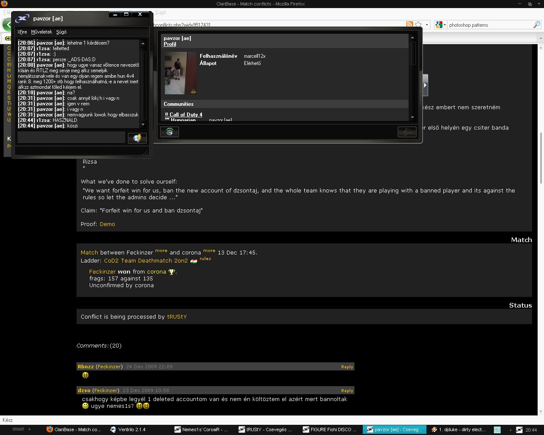Click the chat message input field
Image resolution: width=544 pixels, height=435 pixels.
click(x=71, y=137)
